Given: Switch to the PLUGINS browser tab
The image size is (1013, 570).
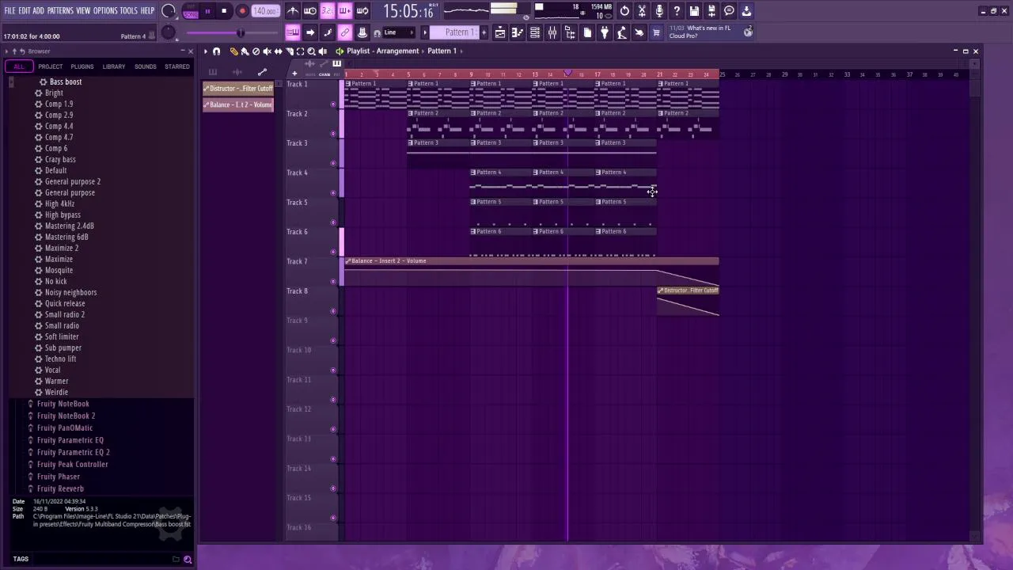Looking at the screenshot, I should click(82, 66).
